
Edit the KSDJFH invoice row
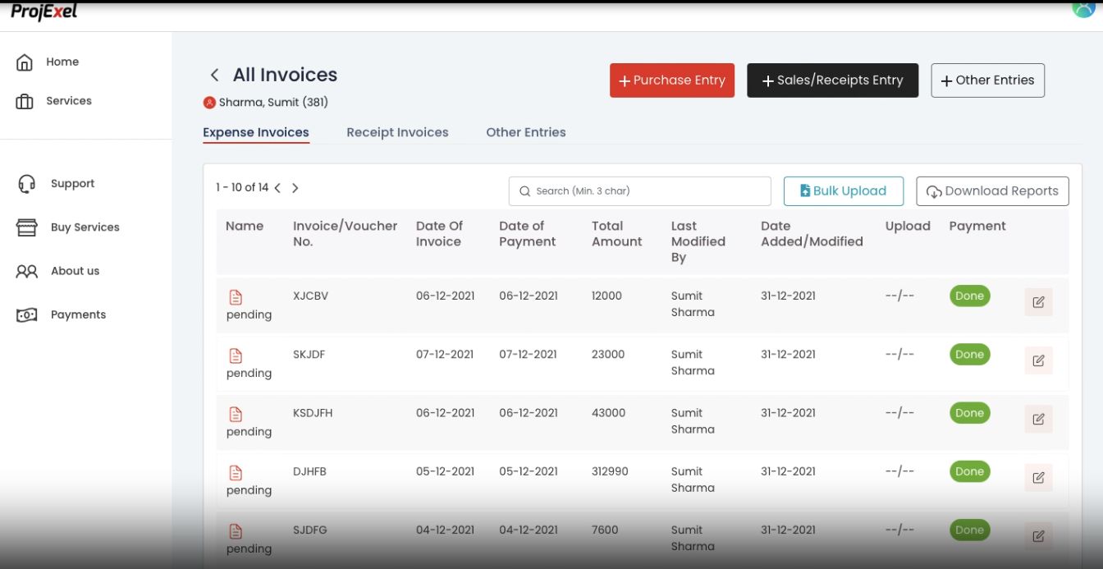(x=1038, y=419)
